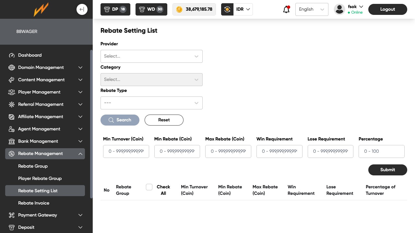Image resolution: width=415 pixels, height=233 pixels.
Task: Focus the Min Turnover (Coin) input
Action: click(x=126, y=151)
